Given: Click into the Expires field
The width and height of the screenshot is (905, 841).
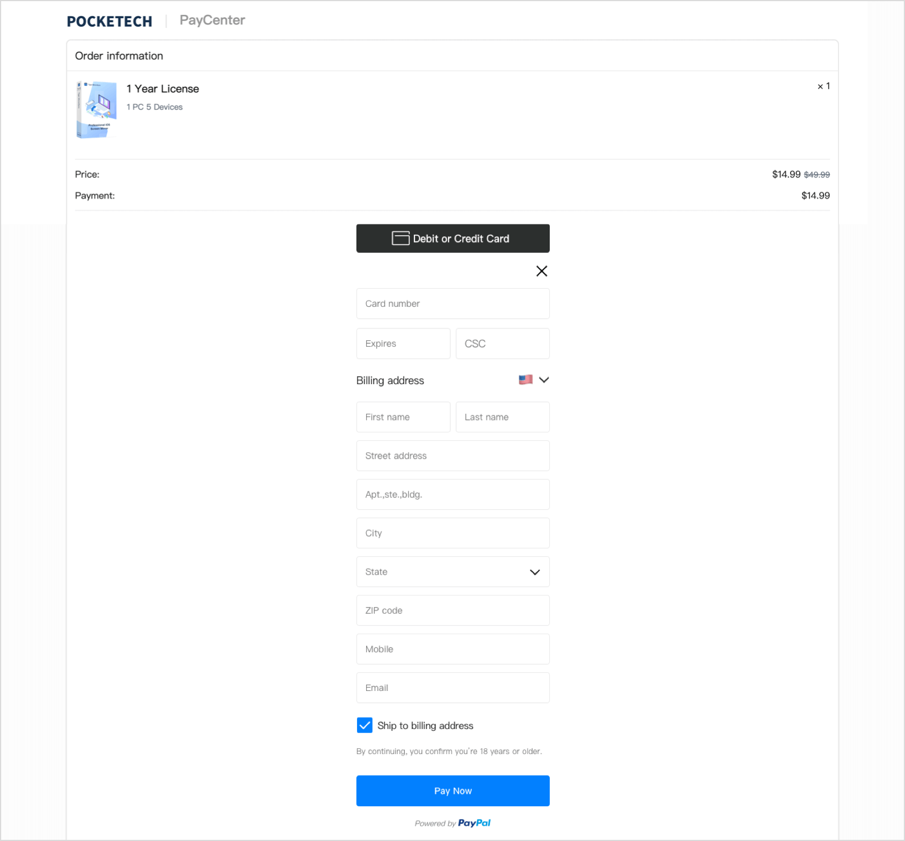Looking at the screenshot, I should point(403,343).
